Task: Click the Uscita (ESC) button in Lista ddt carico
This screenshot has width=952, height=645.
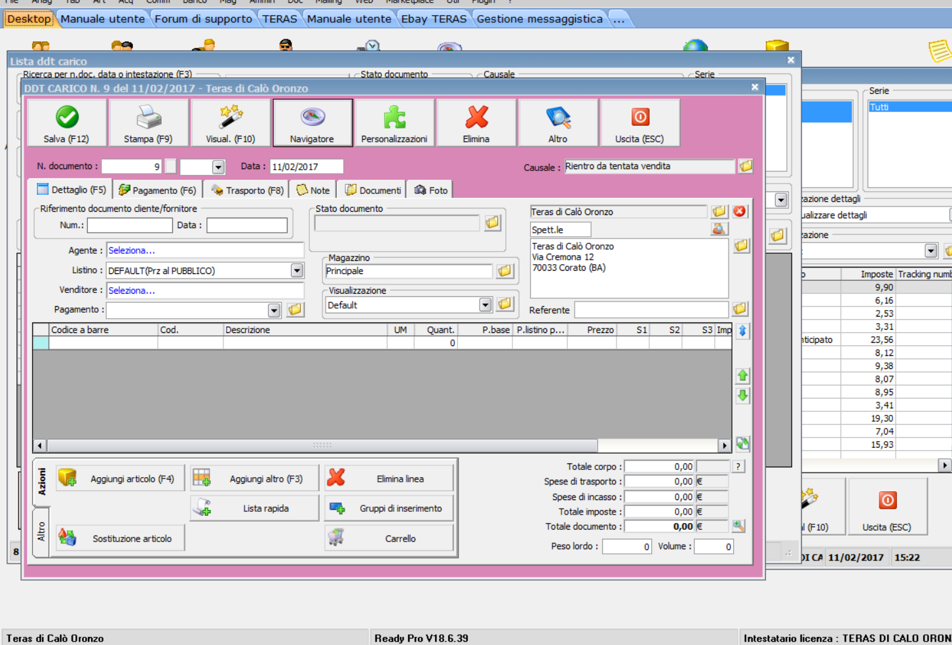Action: coord(886,506)
